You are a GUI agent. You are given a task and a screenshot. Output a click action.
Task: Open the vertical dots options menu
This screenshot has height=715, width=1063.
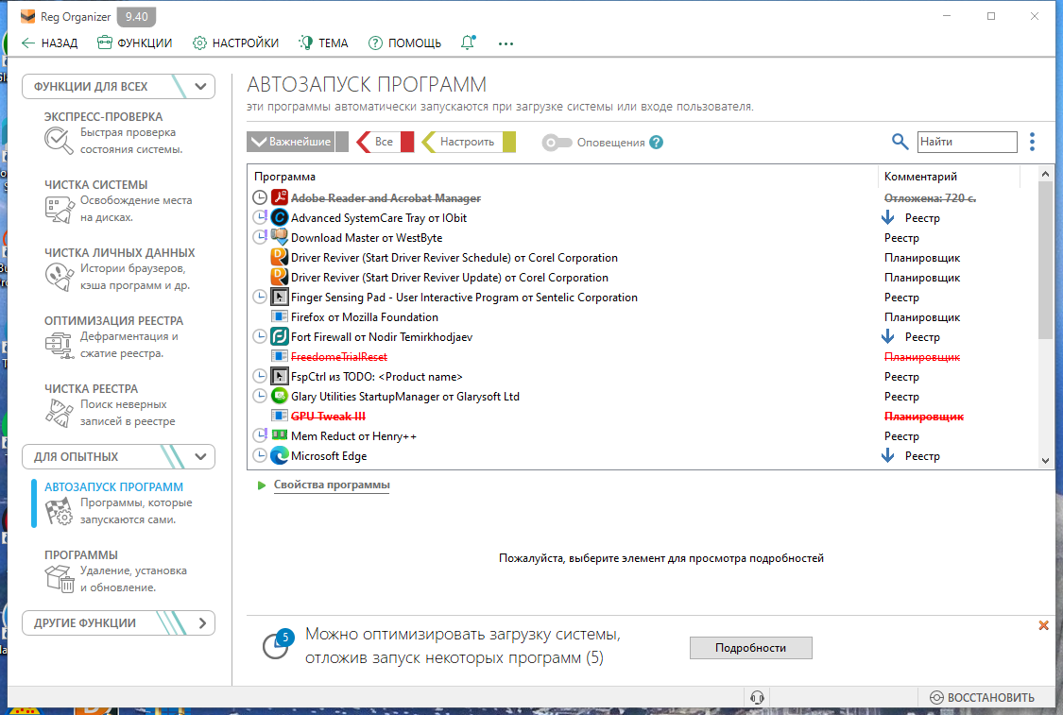(x=1032, y=142)
